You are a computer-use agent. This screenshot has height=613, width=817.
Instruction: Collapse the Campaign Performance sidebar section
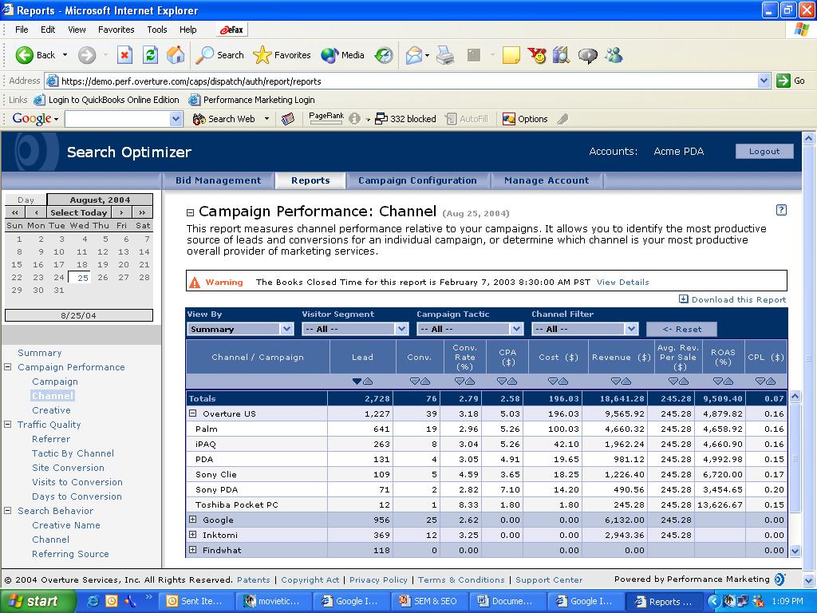(8, 367)
